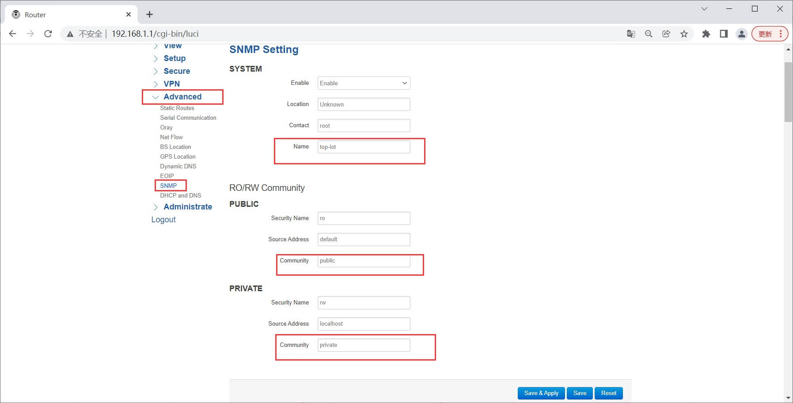Share this page via the share icon
Screen dimensions: 793x403
tap(666, 34)
